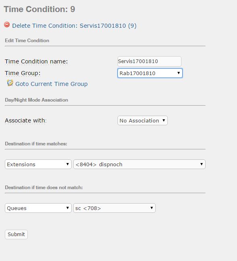Expand the Associate with dropdown

142,120
